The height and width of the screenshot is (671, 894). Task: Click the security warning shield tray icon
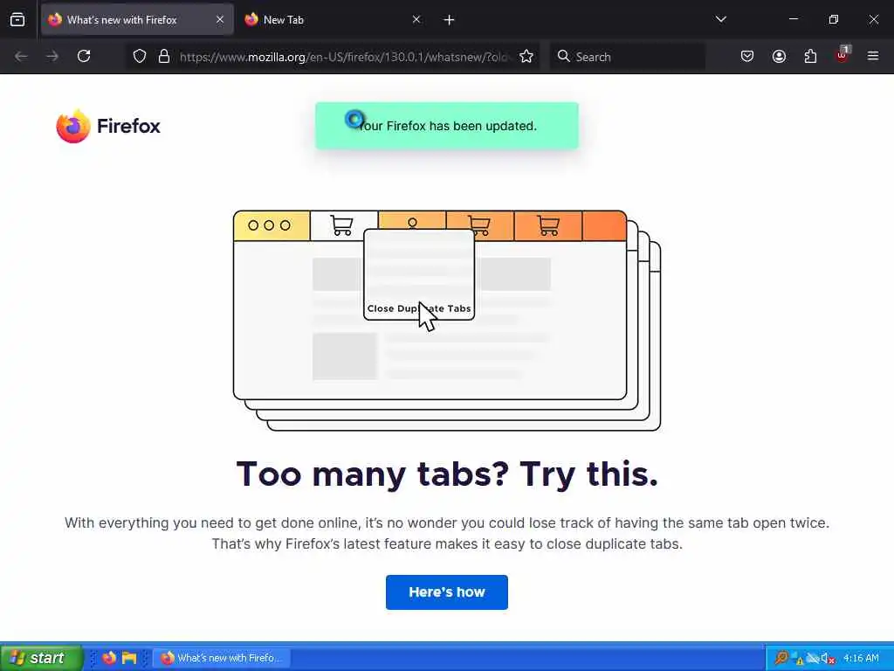click(x=796, y=659)
